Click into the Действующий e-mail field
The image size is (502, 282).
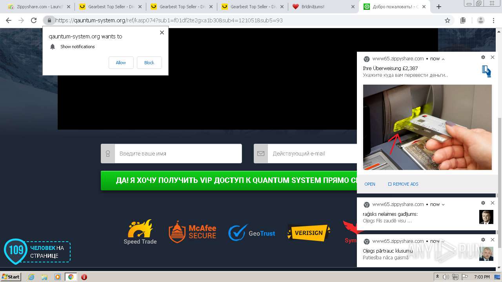click(306, 154)
